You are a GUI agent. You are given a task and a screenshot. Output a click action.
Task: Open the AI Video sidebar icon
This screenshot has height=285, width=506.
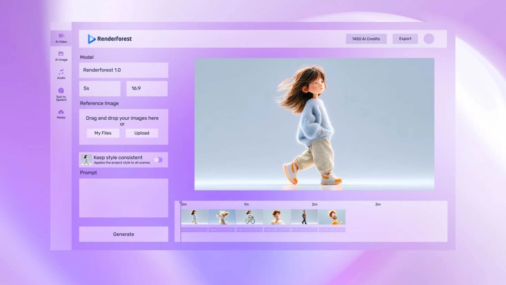[x=61, y=38]
